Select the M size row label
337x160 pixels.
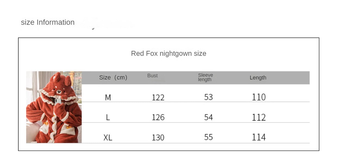pos(108,97)
